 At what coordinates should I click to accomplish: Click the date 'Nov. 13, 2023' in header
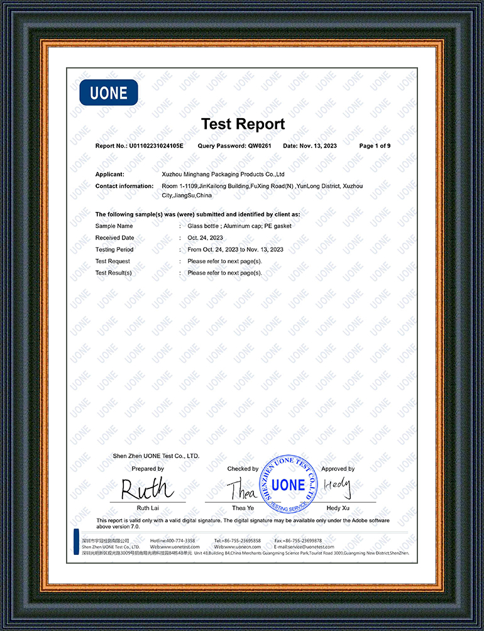pos(318,146)
